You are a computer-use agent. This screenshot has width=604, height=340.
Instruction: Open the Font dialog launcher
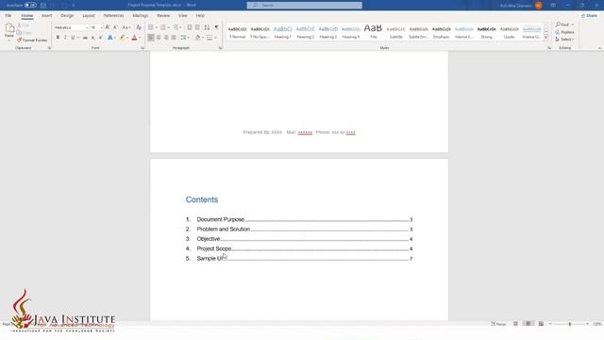pos(143,48)
